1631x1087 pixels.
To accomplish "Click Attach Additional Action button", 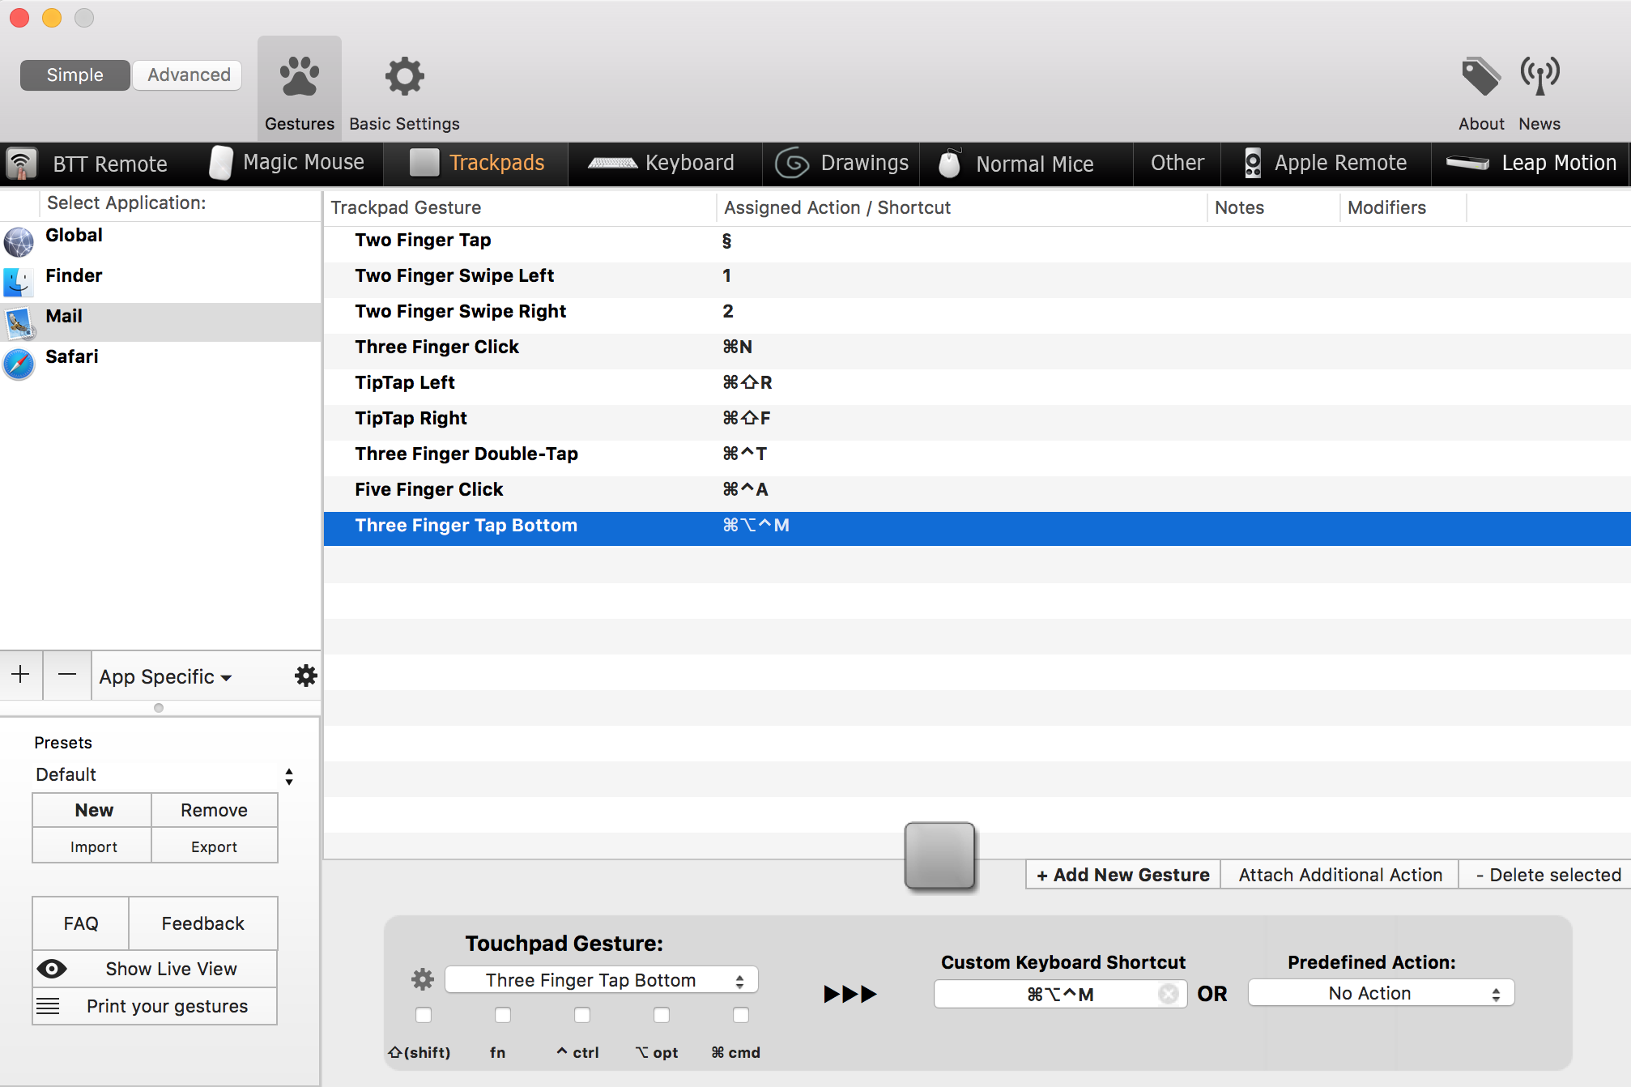I will (x=1340, y=875).
